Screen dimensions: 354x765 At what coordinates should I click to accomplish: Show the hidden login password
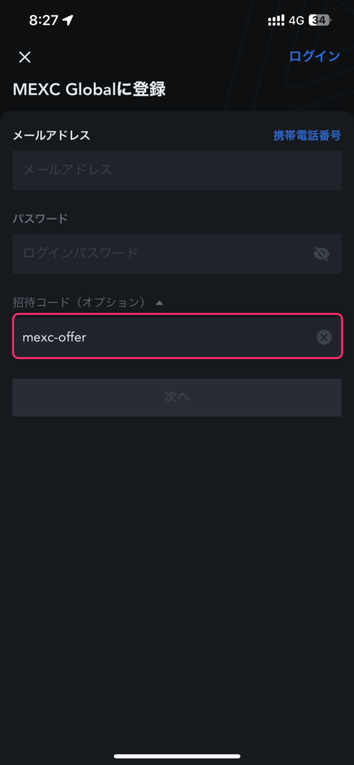pos(322,254)
